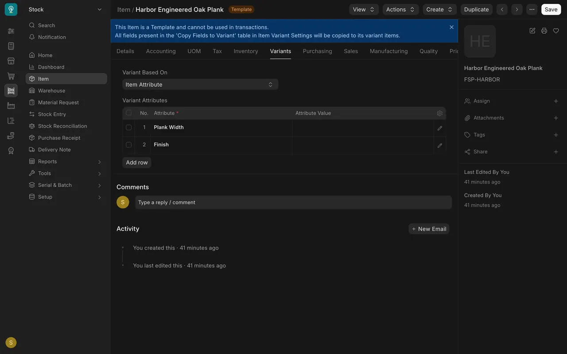Open the Stock workspace switcher dropdown
Viewport: 567px width, 354px height.
(x=66, y=9)
